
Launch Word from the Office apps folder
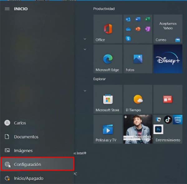[138, 19]
